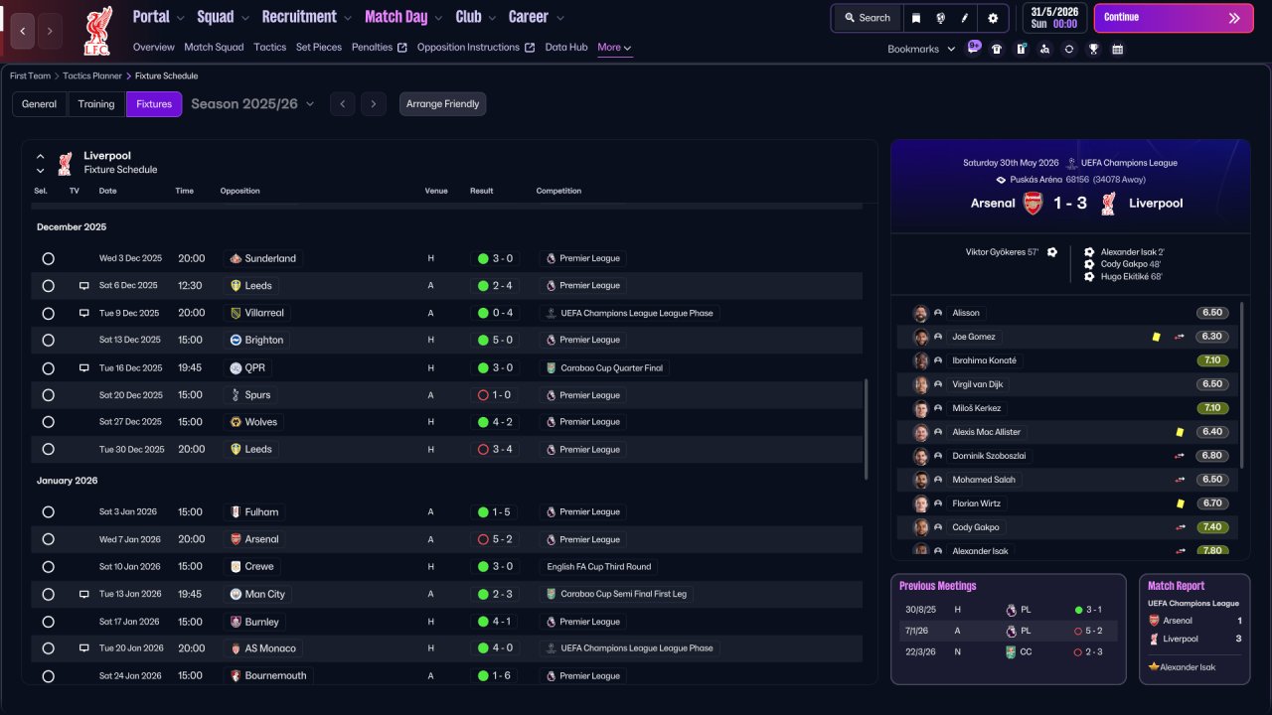Open the inbox messages icon showing 9+

tap(973, 48)
